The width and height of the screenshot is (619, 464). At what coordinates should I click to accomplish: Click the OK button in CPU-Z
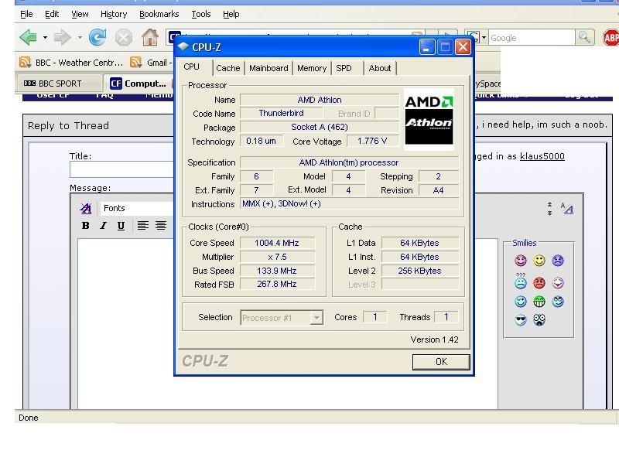pyautogui.click(x=441, y=362)
